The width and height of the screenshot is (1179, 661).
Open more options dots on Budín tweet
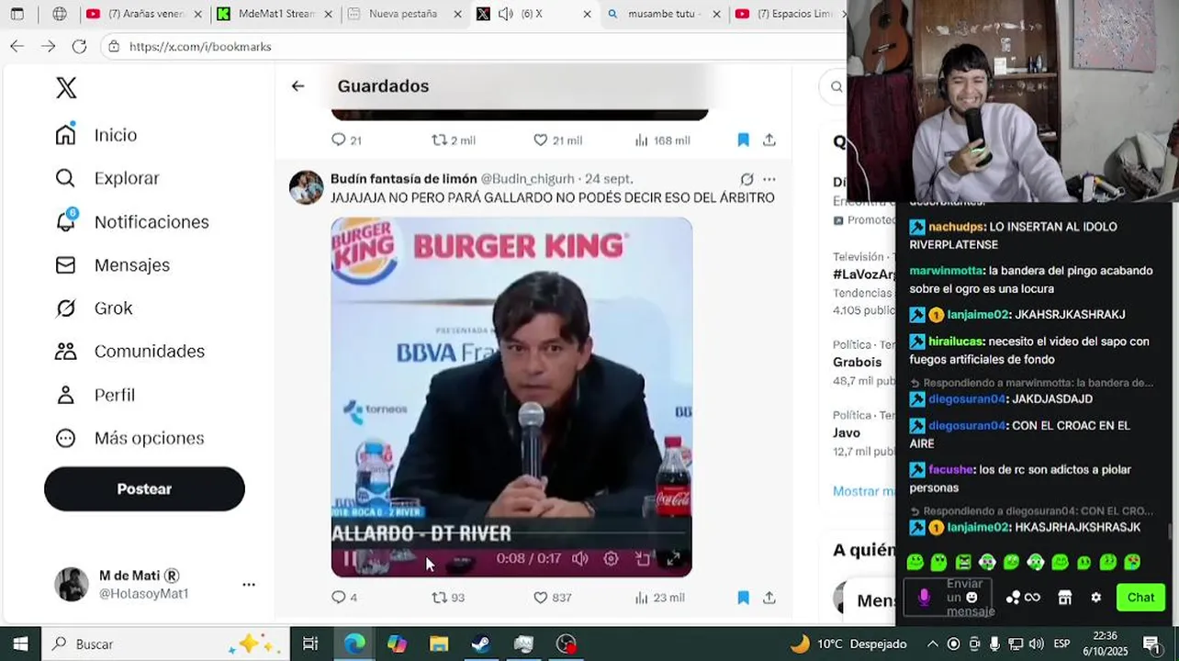769,179
